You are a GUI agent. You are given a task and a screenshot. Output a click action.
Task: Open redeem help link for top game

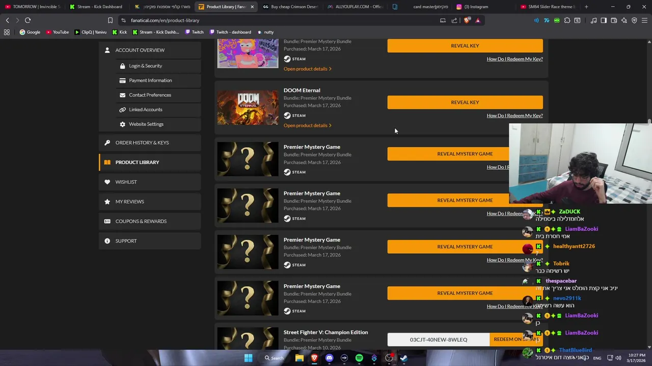click(x=514, y=59)
